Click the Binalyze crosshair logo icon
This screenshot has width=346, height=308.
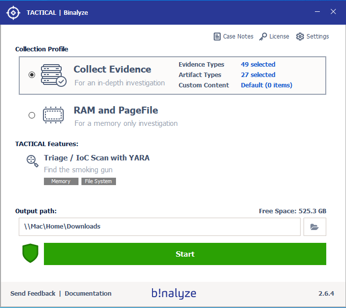[x=13, y=12]
